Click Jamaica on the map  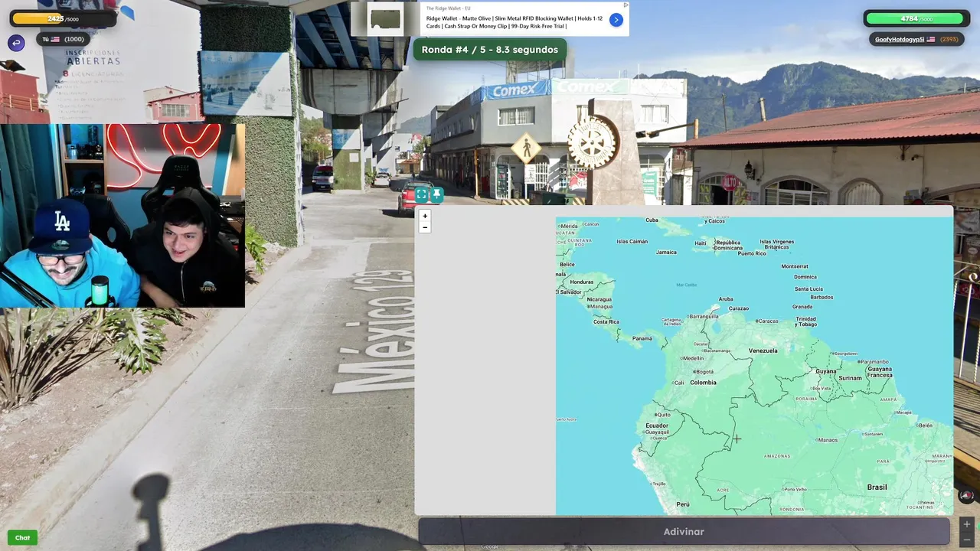(666, 252)
